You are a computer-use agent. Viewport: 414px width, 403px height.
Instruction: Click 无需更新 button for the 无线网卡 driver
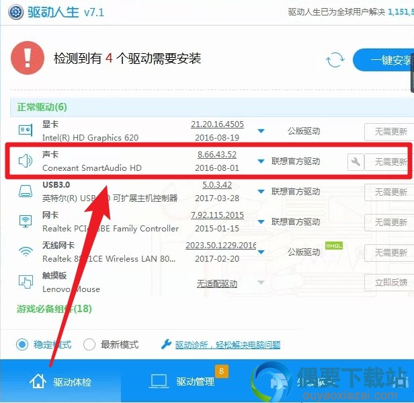[389, 253]
